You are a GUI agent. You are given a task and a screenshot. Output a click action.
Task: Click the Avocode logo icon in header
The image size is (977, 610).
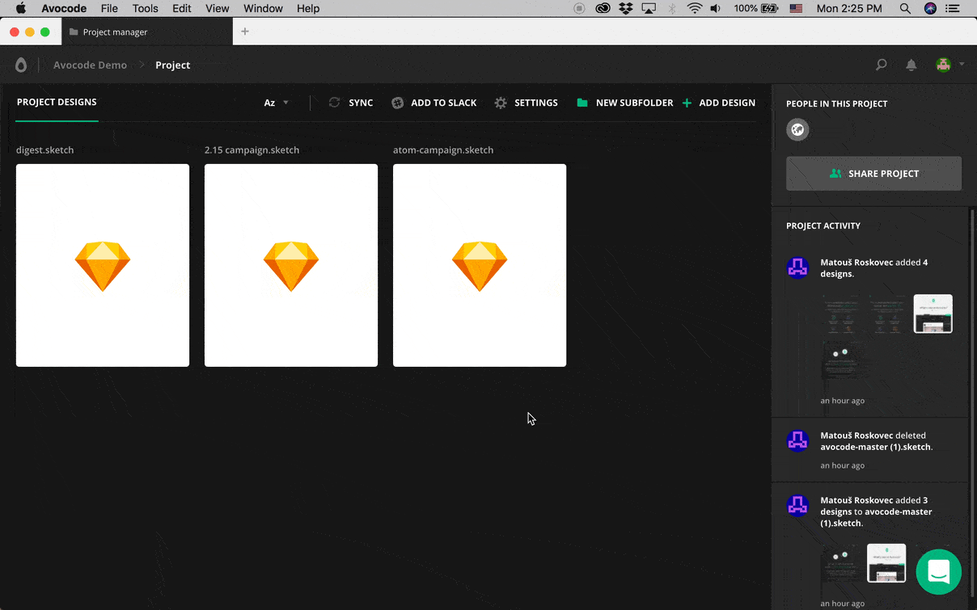[x=21, y=65]
